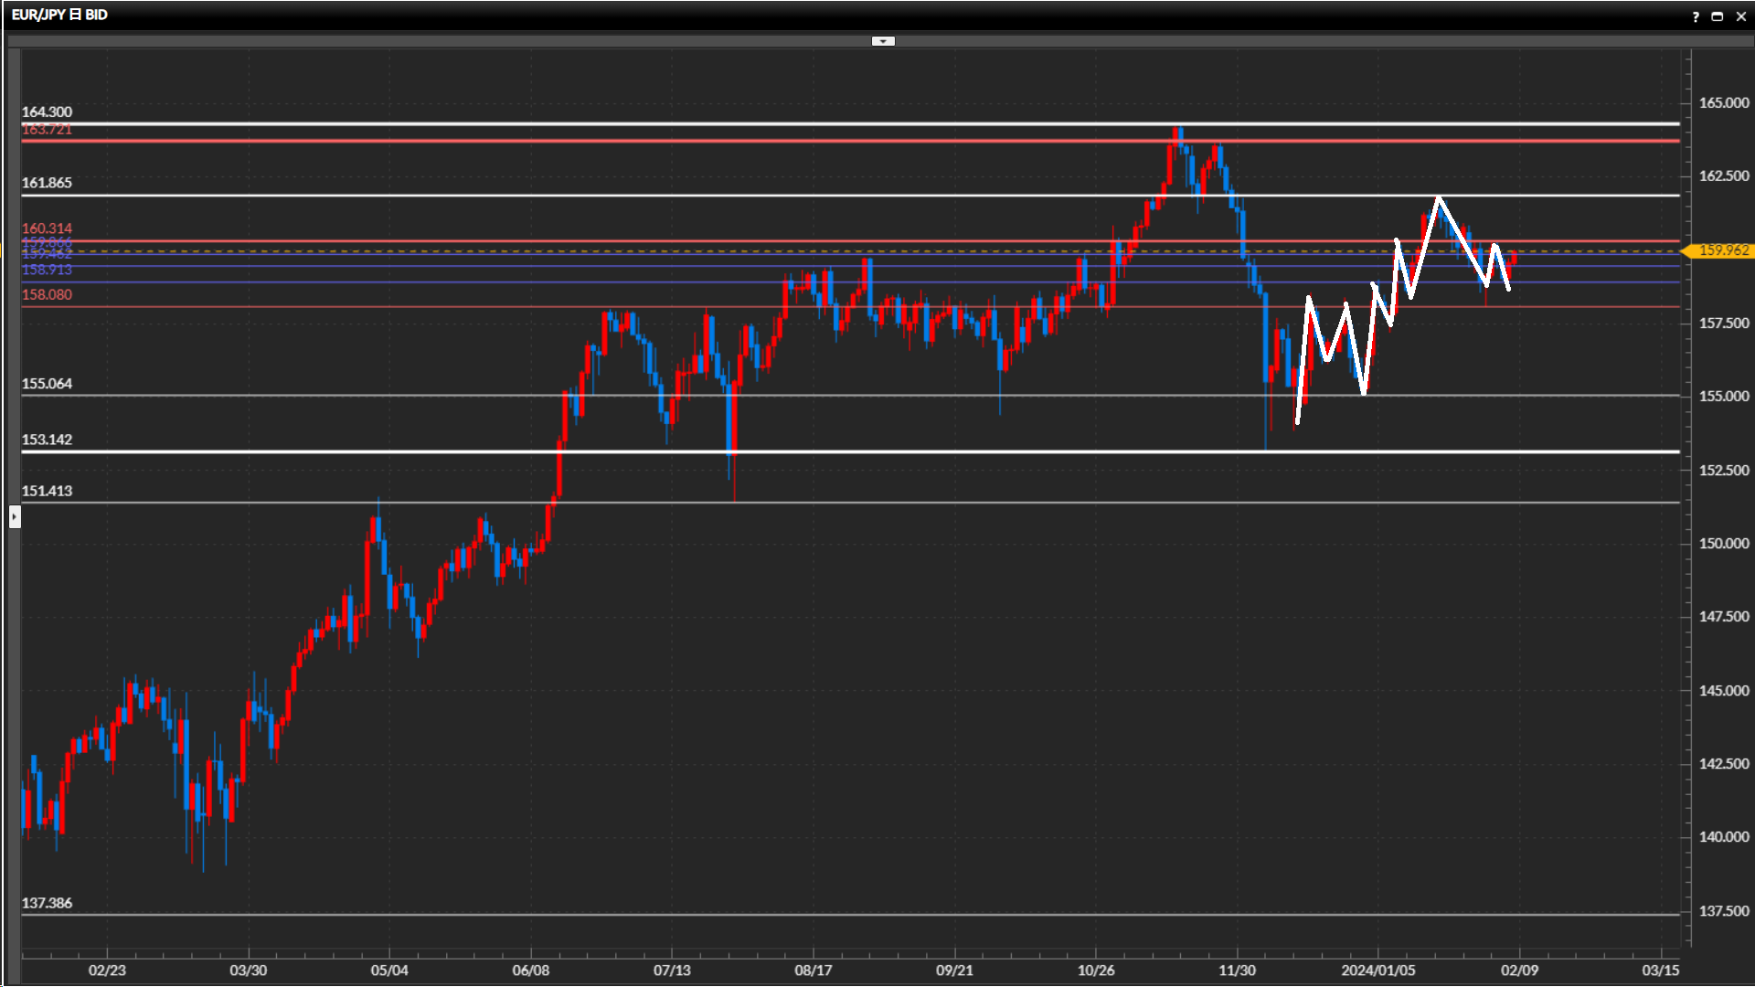Click the EUR/JPY BID chart title

[59, 15]
